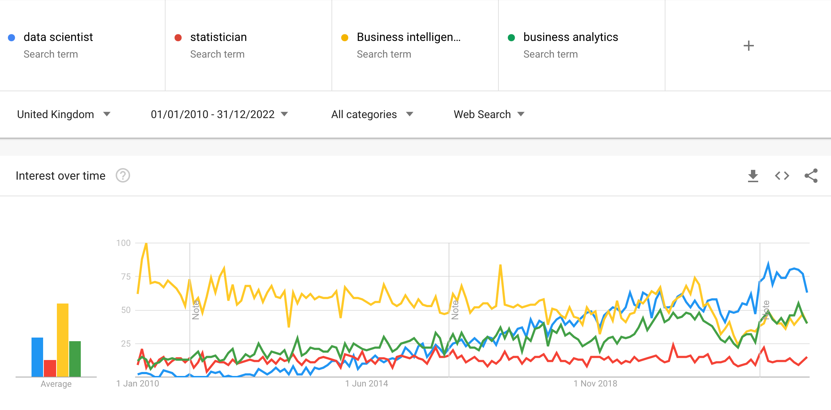Expand the date range dropdown
This screenshot has width=831, height=410.
(219, 114)
